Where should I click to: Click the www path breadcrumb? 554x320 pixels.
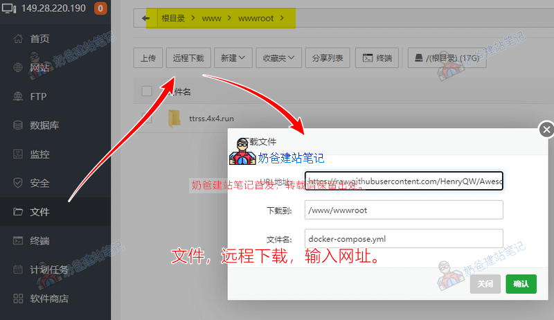click(212, 19)
